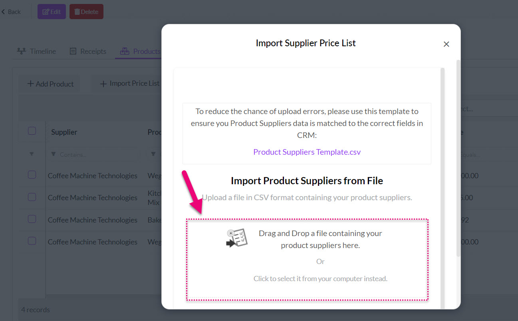Image resolution: width=518 pixels, height=321 pixels.
Task: Open the Supplier Contains filter field
Action: pyautogui.click(x=93, y=154)
